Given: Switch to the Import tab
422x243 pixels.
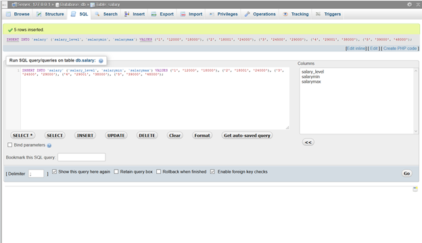Looking at the screenshot, I should (191, 14).
